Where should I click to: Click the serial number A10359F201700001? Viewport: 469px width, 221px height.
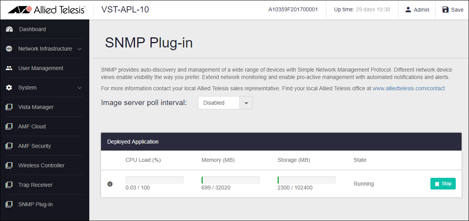293,10
